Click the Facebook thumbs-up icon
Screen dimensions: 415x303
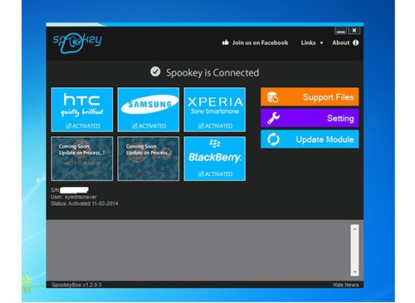click(225, 42)
